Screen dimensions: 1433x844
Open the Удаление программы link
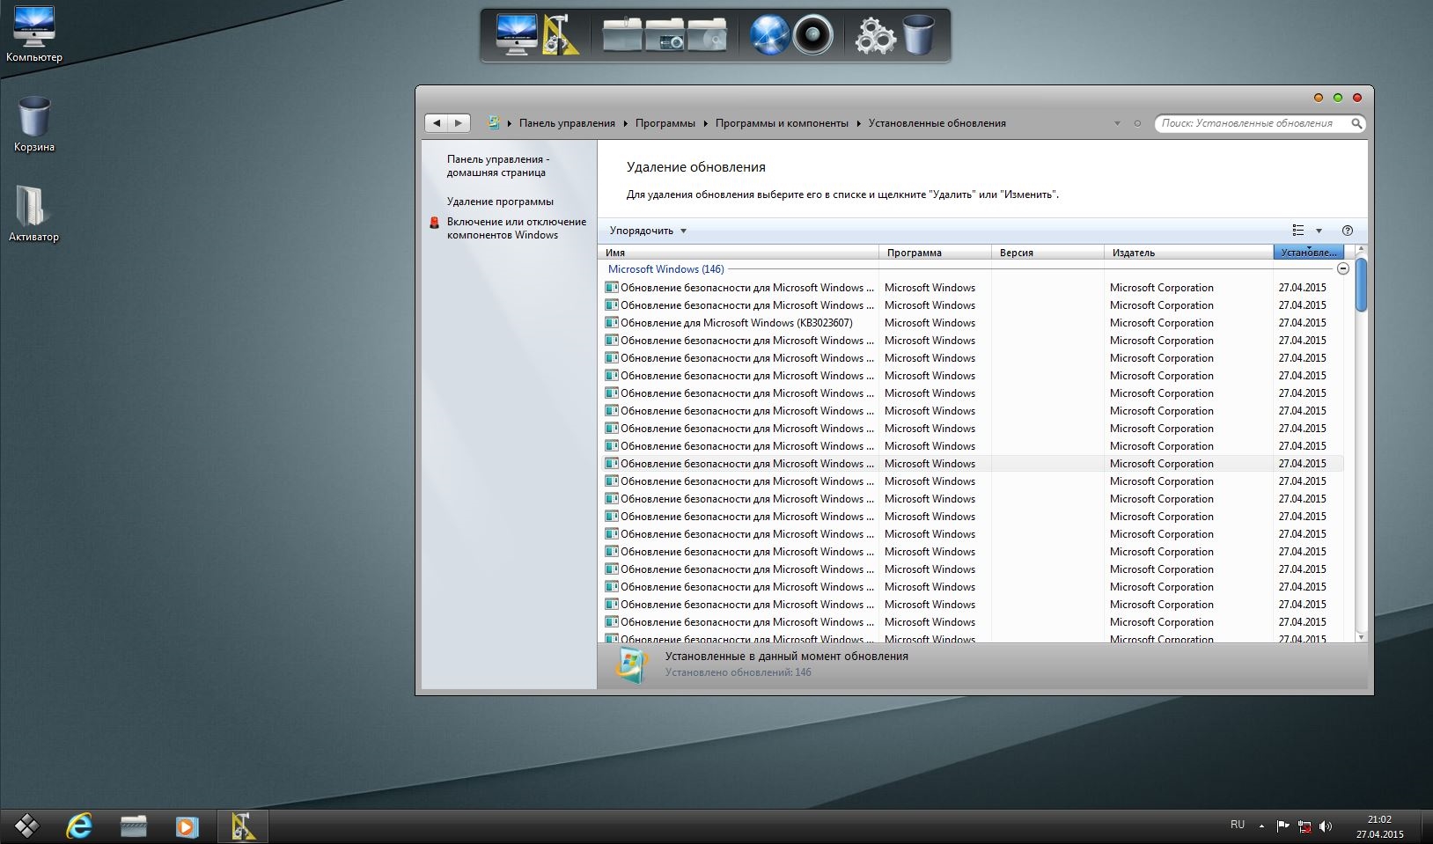pyautogui.click(x=500, y=202)
